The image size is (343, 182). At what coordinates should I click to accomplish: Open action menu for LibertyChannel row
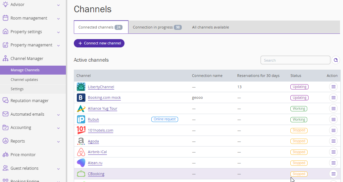333,87
